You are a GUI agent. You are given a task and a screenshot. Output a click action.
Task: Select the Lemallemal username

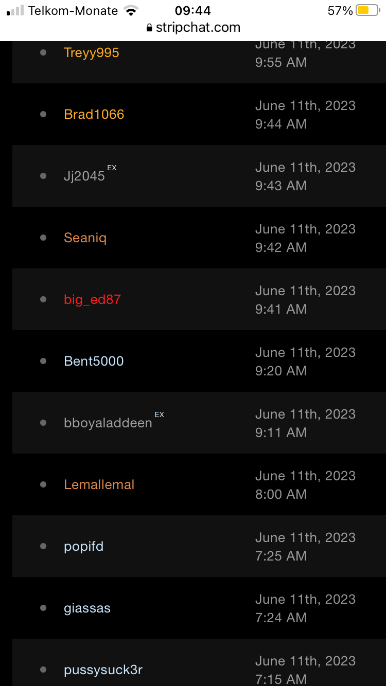click(99, 484)
